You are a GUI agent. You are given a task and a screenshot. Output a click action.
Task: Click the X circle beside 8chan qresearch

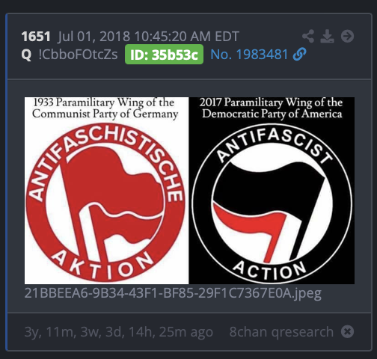click(x=347, y=331)
